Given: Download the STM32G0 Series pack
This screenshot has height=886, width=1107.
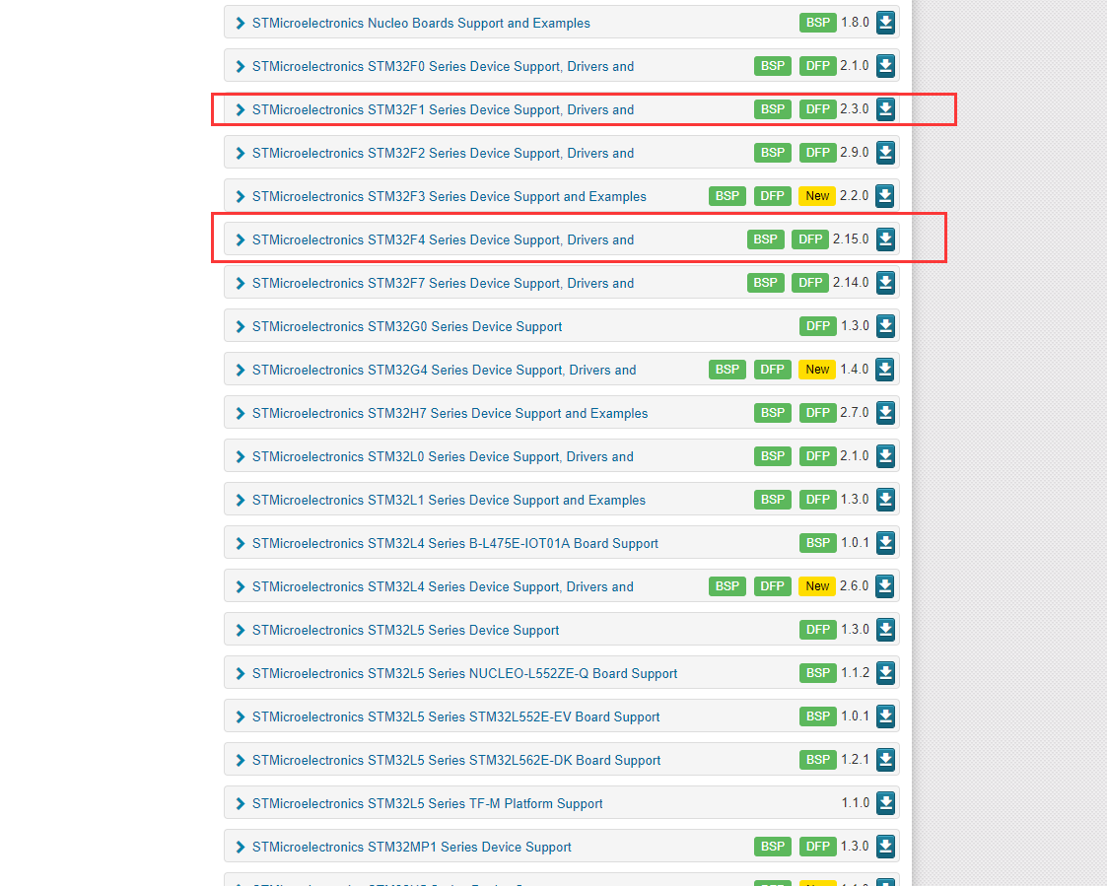Looking at the screenshot, I should point(885,326).
